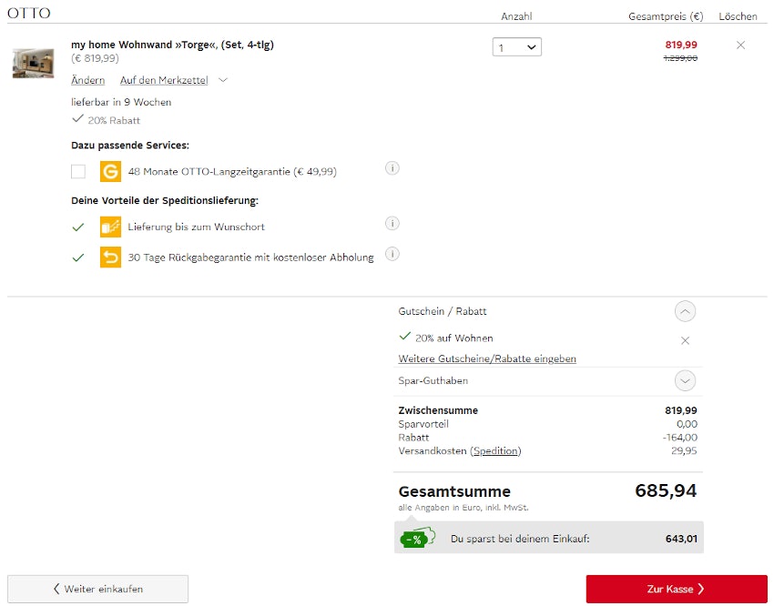The image size is (774, 606).
Task: Click the Spedition shipping link
Action: click(x=495, y=451)
